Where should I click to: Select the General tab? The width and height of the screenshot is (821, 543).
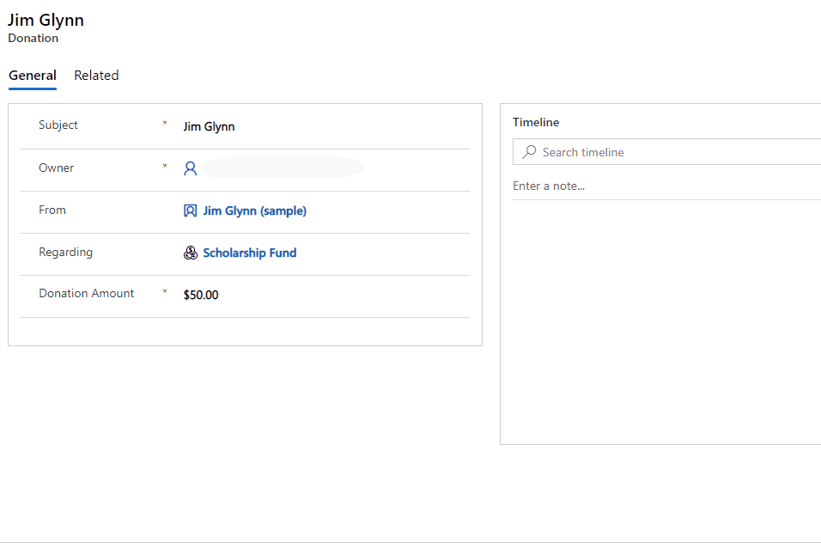click(x=32, y=76)
